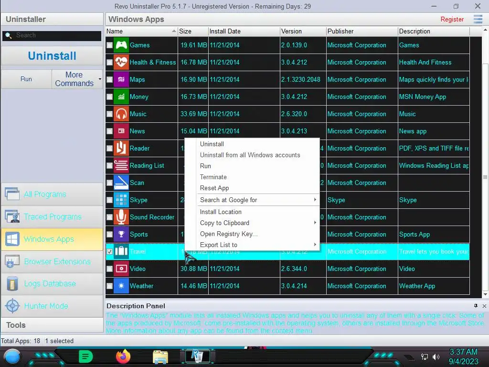Sort by Version column header
The height and width of the screenshot is (367, 489).
pos(303,31)
